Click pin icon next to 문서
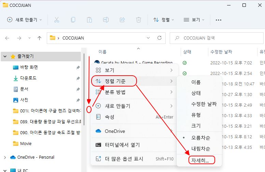The width and height of the screenshot is (265, 172). coord(78,89)
